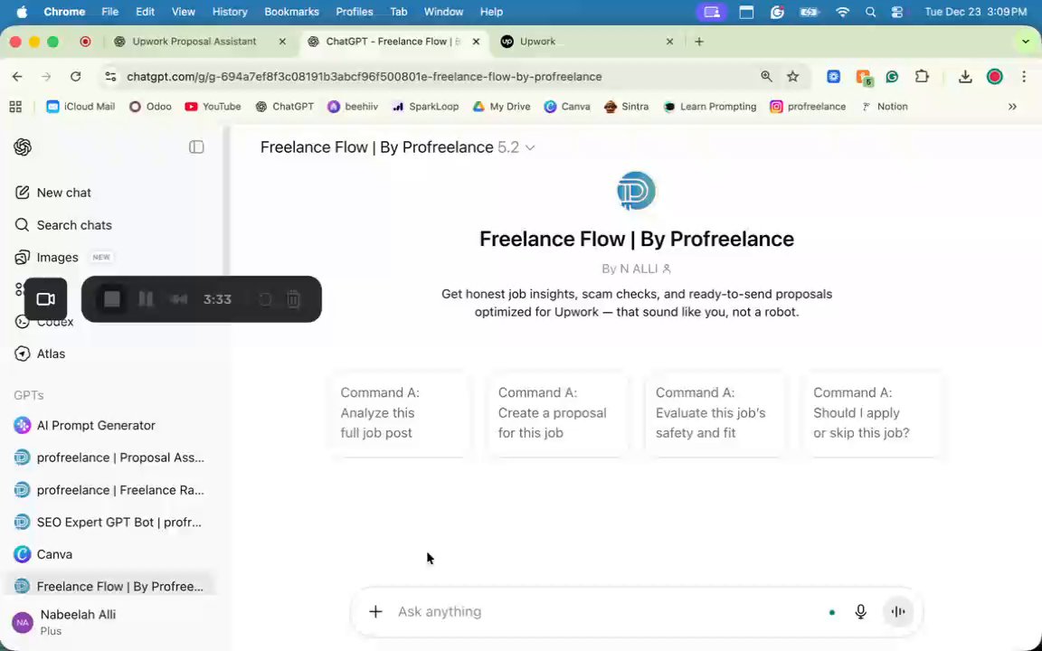This screenshot has height=651, width=1042.
Task: Stop the screen recording
Action: coord(111,299)
